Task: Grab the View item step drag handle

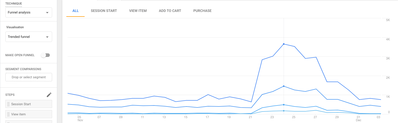Action: [x=8, y=114]
